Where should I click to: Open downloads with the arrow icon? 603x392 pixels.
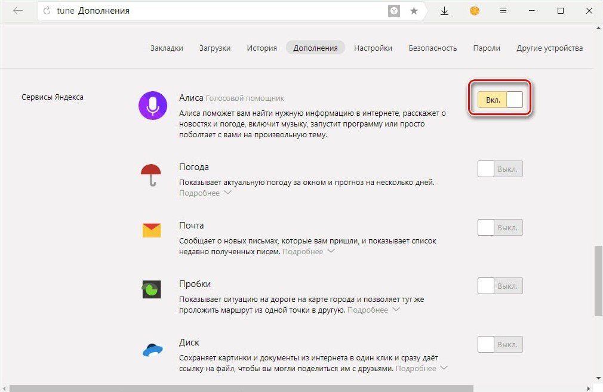tap(444, 11)
